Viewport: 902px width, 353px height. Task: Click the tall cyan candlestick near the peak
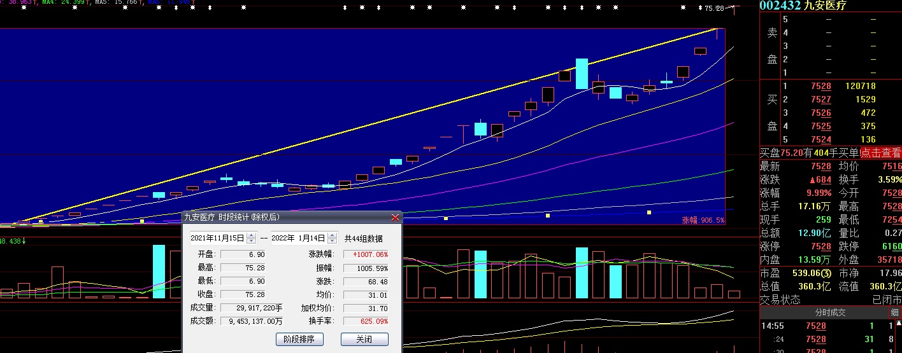[x=582, y=74]
